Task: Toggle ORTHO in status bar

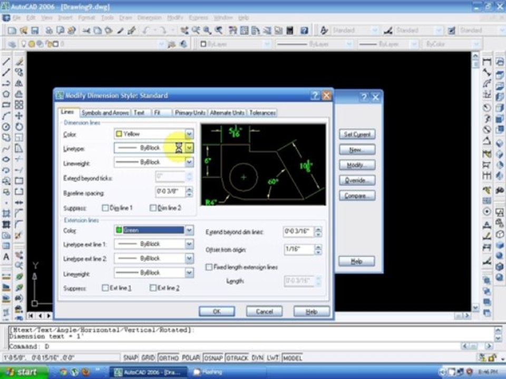Action: pos(169,358)
